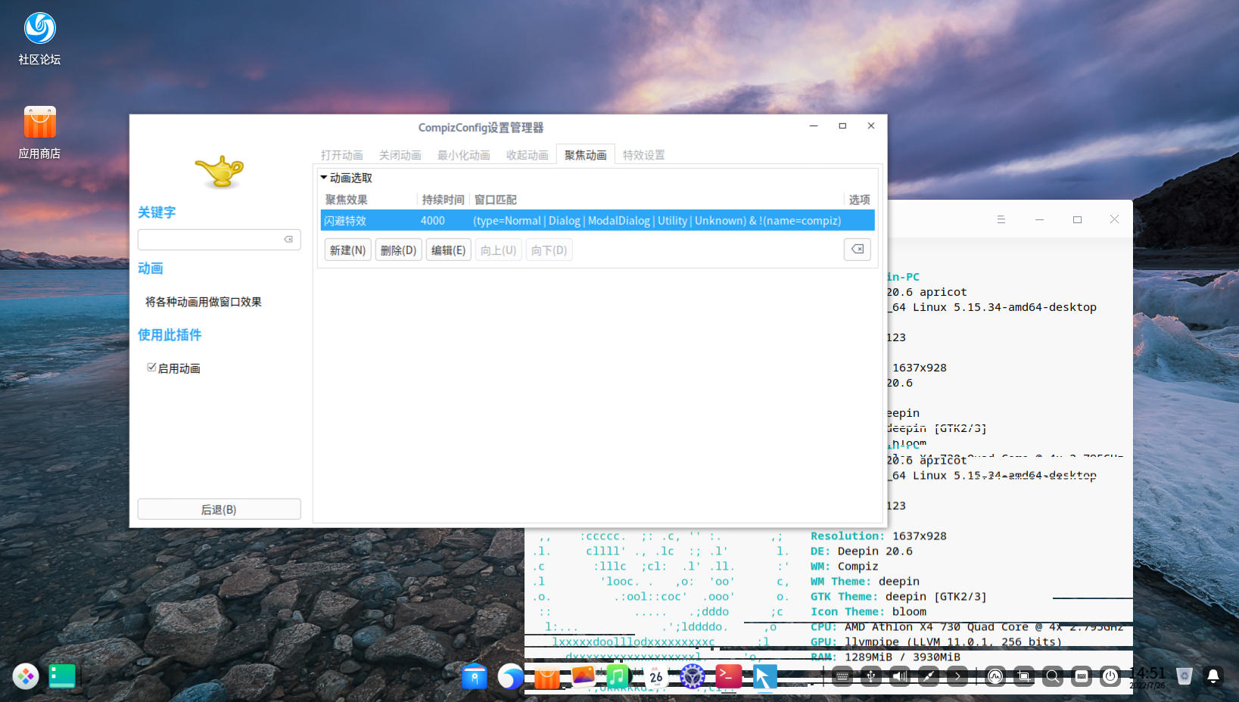Open the 应用商店 desktop icon

pyautogui.click(x=39, y=132)
